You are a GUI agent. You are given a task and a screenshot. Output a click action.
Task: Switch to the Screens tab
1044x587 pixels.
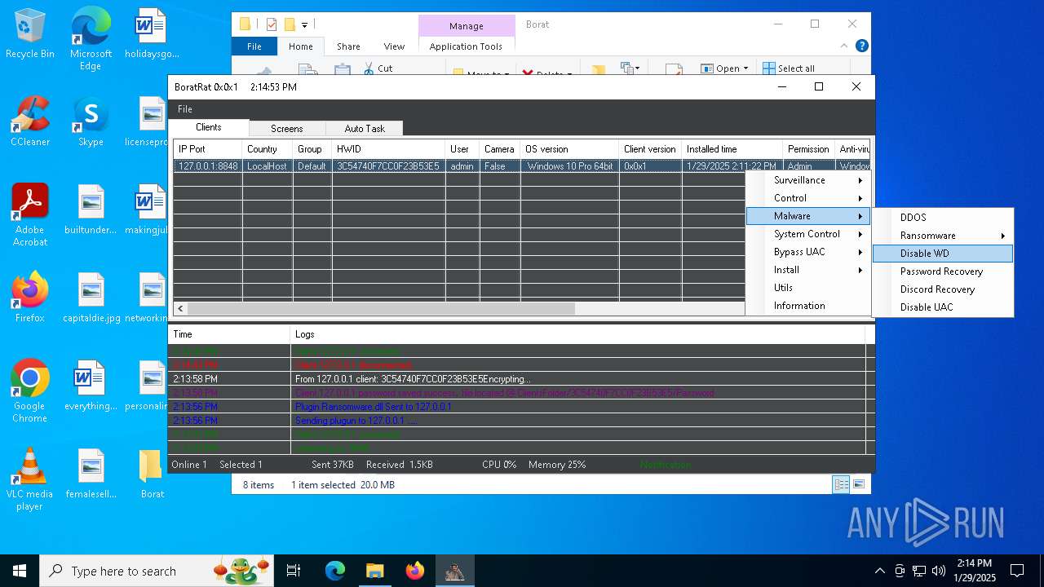(286, 129)
